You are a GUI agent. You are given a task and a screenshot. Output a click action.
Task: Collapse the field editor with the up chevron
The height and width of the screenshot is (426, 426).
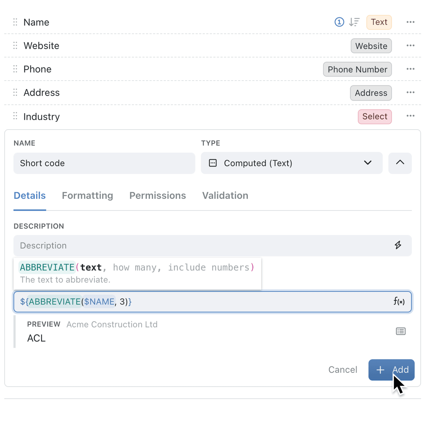400,163
